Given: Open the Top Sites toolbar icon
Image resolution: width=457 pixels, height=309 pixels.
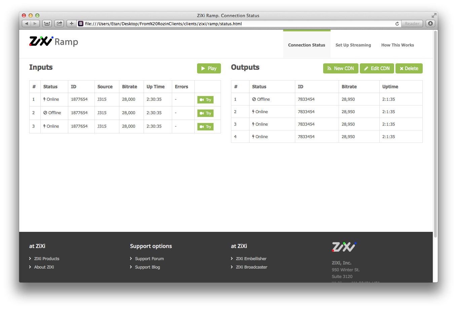Looking at the screenshot, I should pos(47,24).
